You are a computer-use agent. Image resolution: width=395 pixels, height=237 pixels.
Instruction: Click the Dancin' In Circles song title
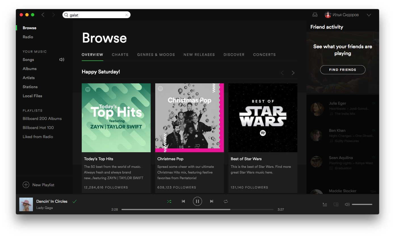[x=52, y=201]
